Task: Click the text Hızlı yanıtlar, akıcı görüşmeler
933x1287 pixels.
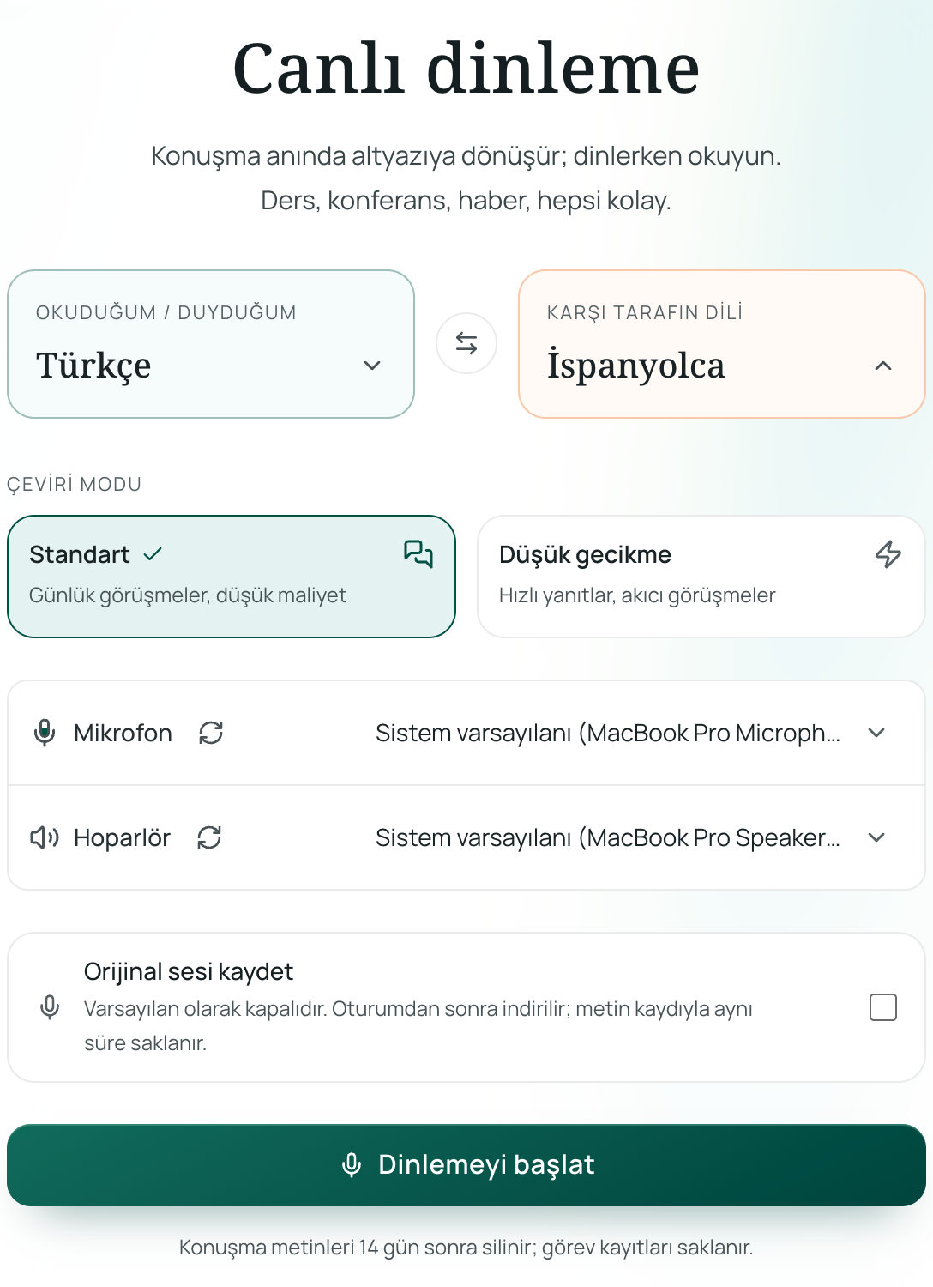Action: (637, 595)
